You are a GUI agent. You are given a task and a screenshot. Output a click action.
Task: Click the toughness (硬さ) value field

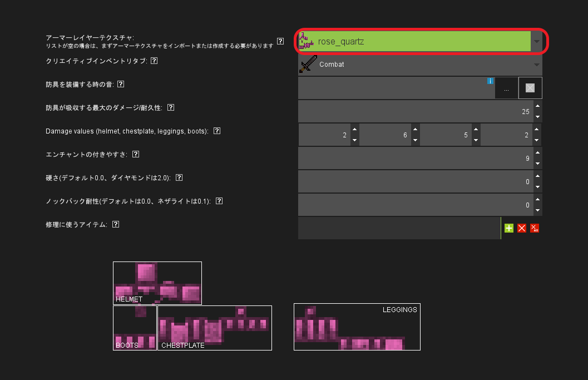tap(414, 182)
